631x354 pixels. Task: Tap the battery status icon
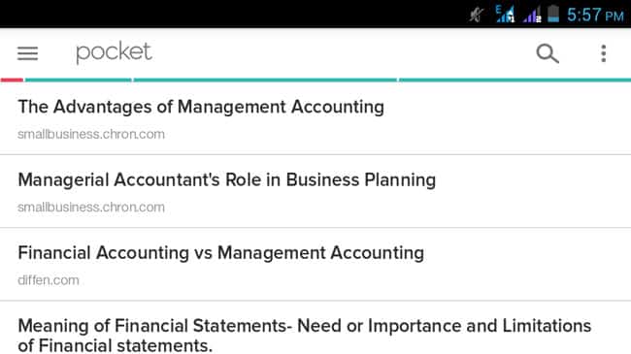pos(553,14)
